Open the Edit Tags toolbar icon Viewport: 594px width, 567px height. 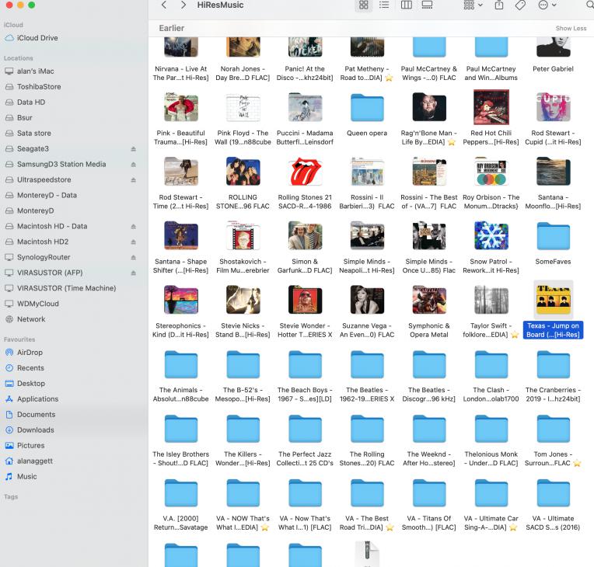(x=520, y=5)
